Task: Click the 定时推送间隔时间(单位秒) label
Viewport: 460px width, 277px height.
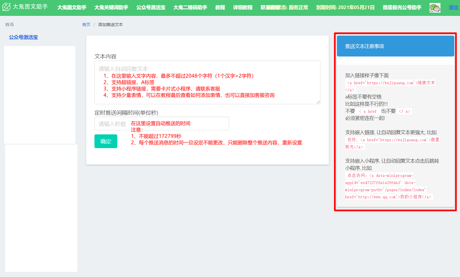Action: (x=126, y=113)
